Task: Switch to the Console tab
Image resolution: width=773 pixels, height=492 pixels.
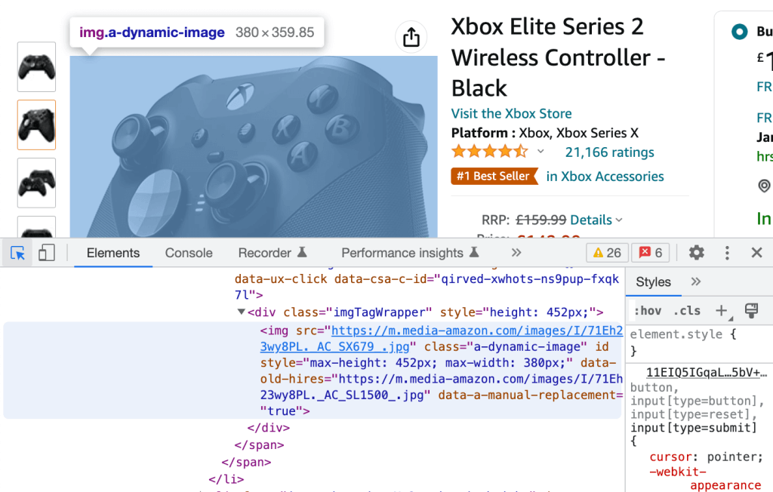Action: click(x=188, y=253)
